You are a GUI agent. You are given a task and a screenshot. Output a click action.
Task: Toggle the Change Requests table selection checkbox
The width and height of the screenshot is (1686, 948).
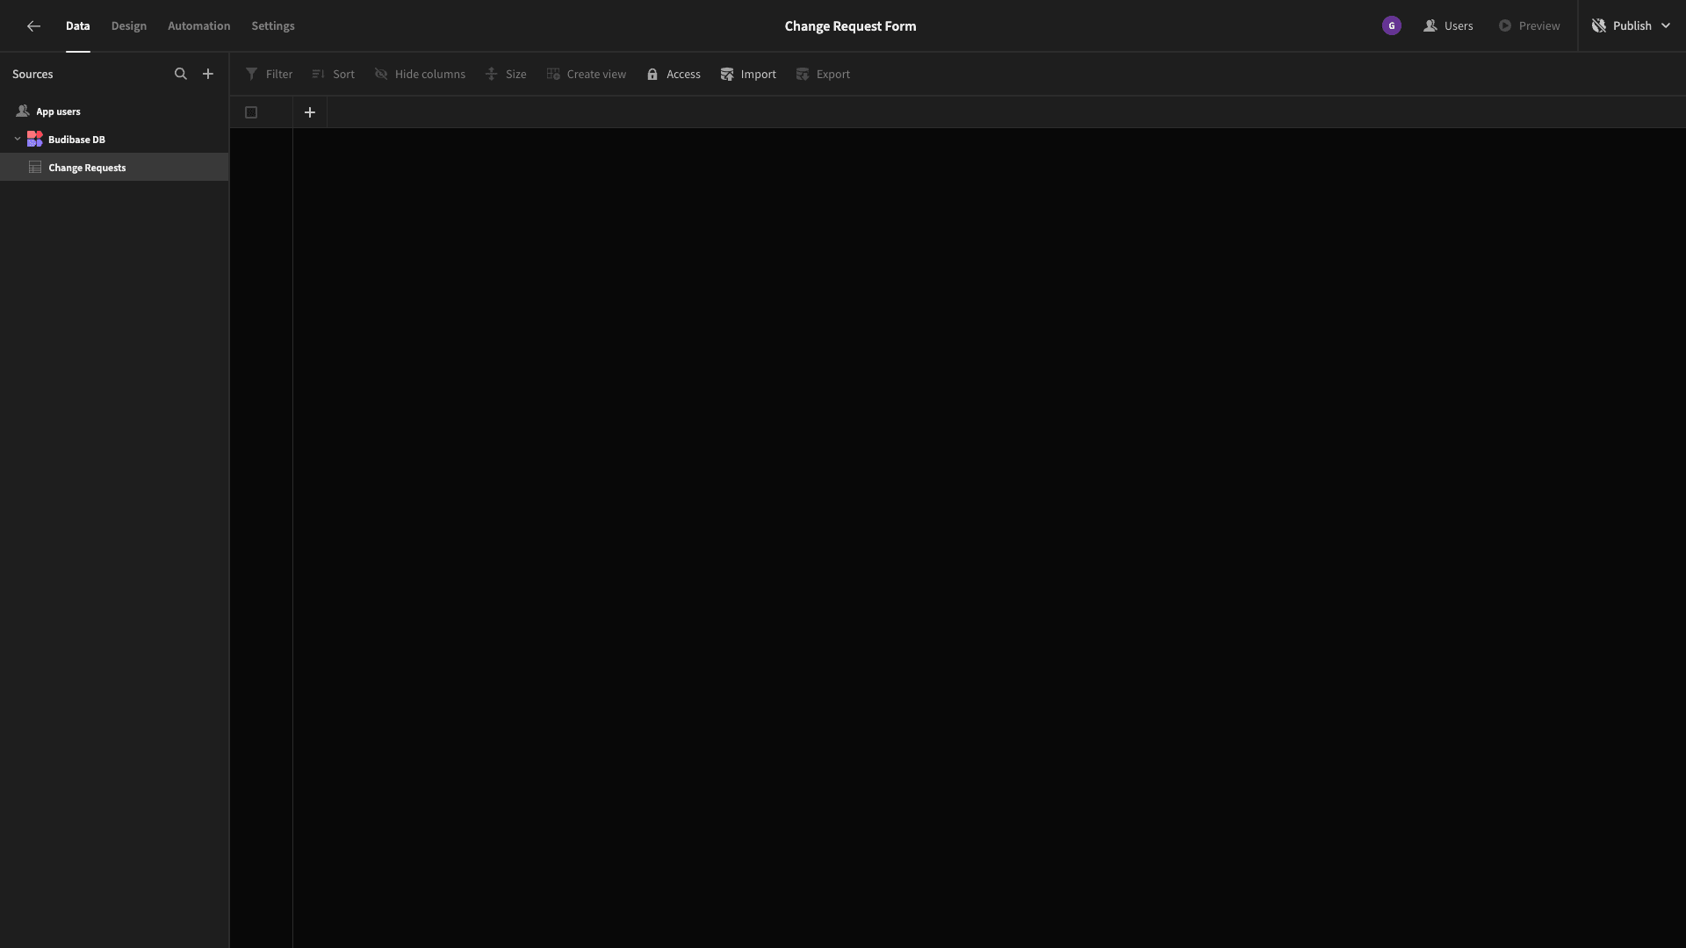251,111
